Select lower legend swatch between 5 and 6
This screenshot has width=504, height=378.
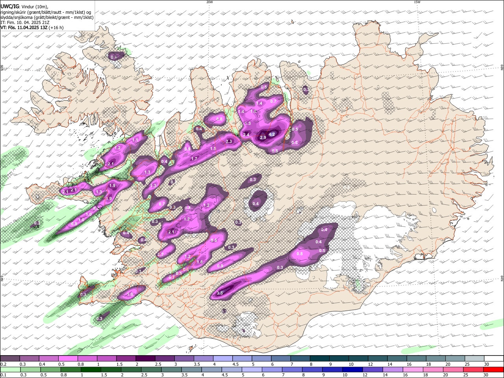tap(252, 369)
